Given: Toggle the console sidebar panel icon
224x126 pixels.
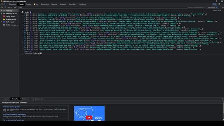Looking at the screenshot, I should [x=2, y=7].
